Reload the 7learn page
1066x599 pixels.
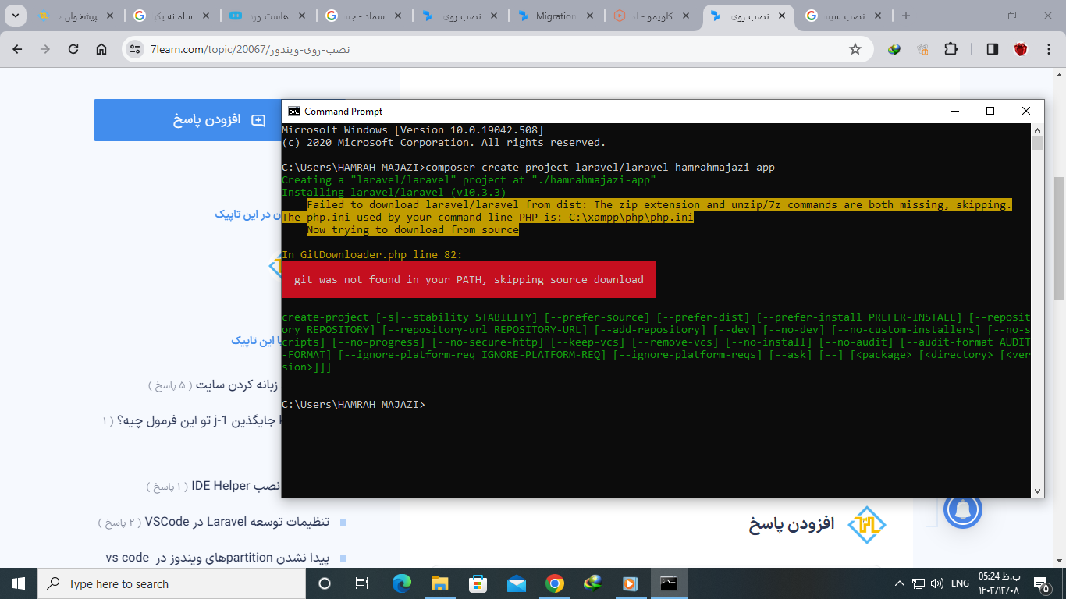tap(73, 49)
